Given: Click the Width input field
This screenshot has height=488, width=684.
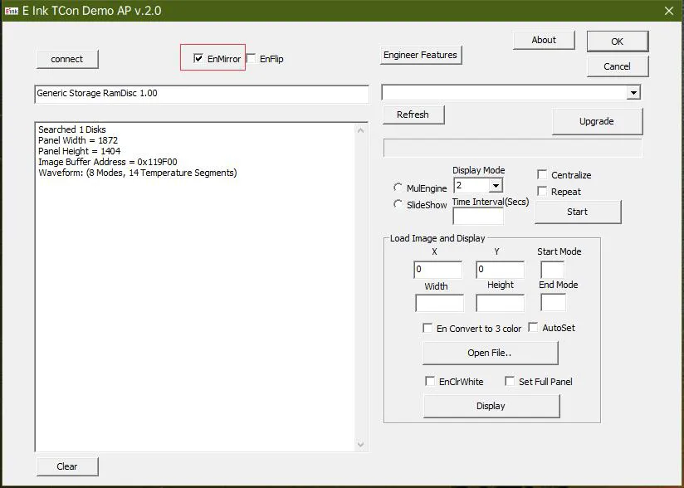Looking at the screenshot, I should (x=439, y=303).
